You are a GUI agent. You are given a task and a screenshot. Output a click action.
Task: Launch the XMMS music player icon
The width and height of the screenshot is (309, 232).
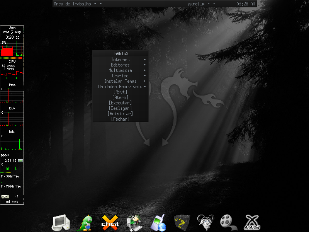tap(253, 223)
